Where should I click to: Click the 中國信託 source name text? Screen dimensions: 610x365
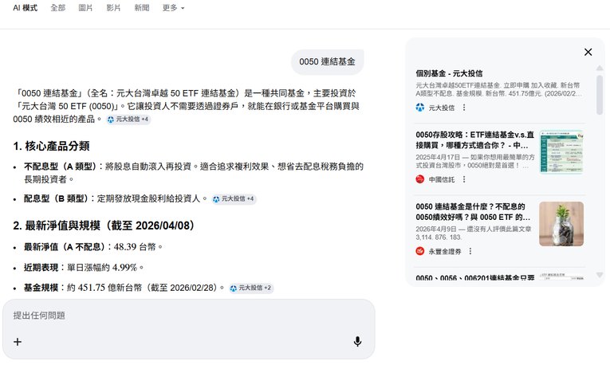[441, 179]
